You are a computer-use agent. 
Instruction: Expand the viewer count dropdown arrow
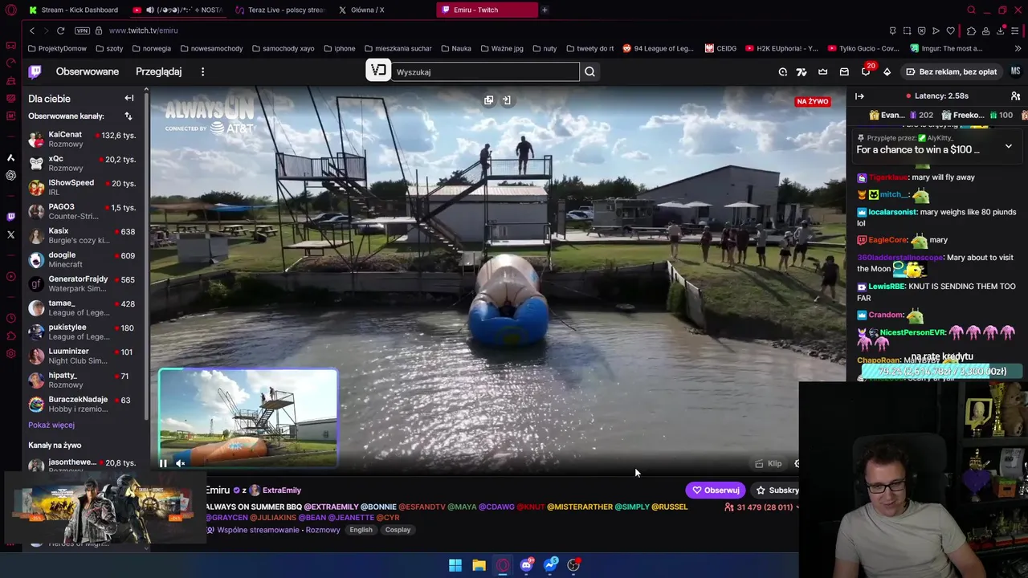pyautogui.click(x=797, y=507)
